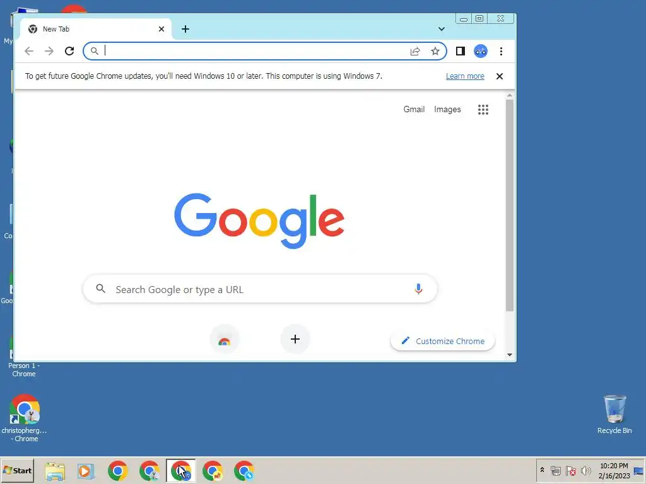The height and width of the screenshot is (484, 646).
Task: Add a new shortcut tile
Action: [295, 339]
